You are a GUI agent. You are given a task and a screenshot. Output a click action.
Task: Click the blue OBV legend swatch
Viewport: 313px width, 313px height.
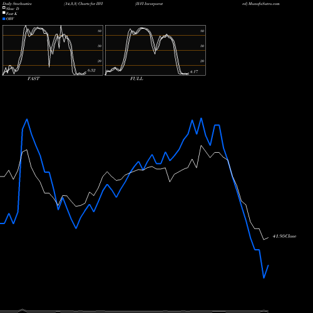[4, 19]
